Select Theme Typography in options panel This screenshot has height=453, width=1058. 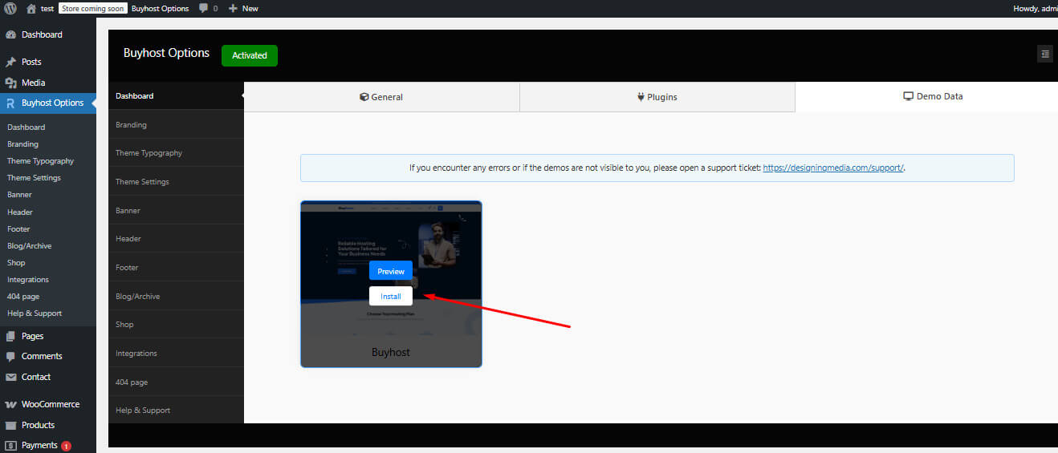176,152
